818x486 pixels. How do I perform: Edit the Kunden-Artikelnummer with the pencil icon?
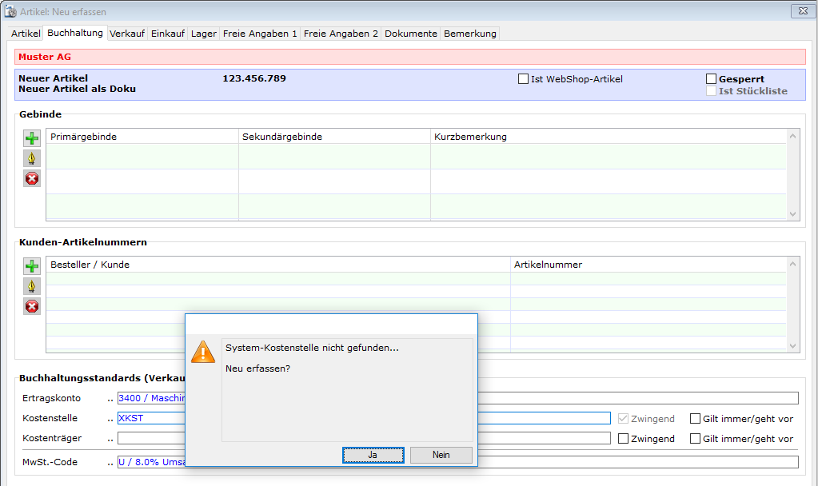pyautogui.click(x=32, y=286)
